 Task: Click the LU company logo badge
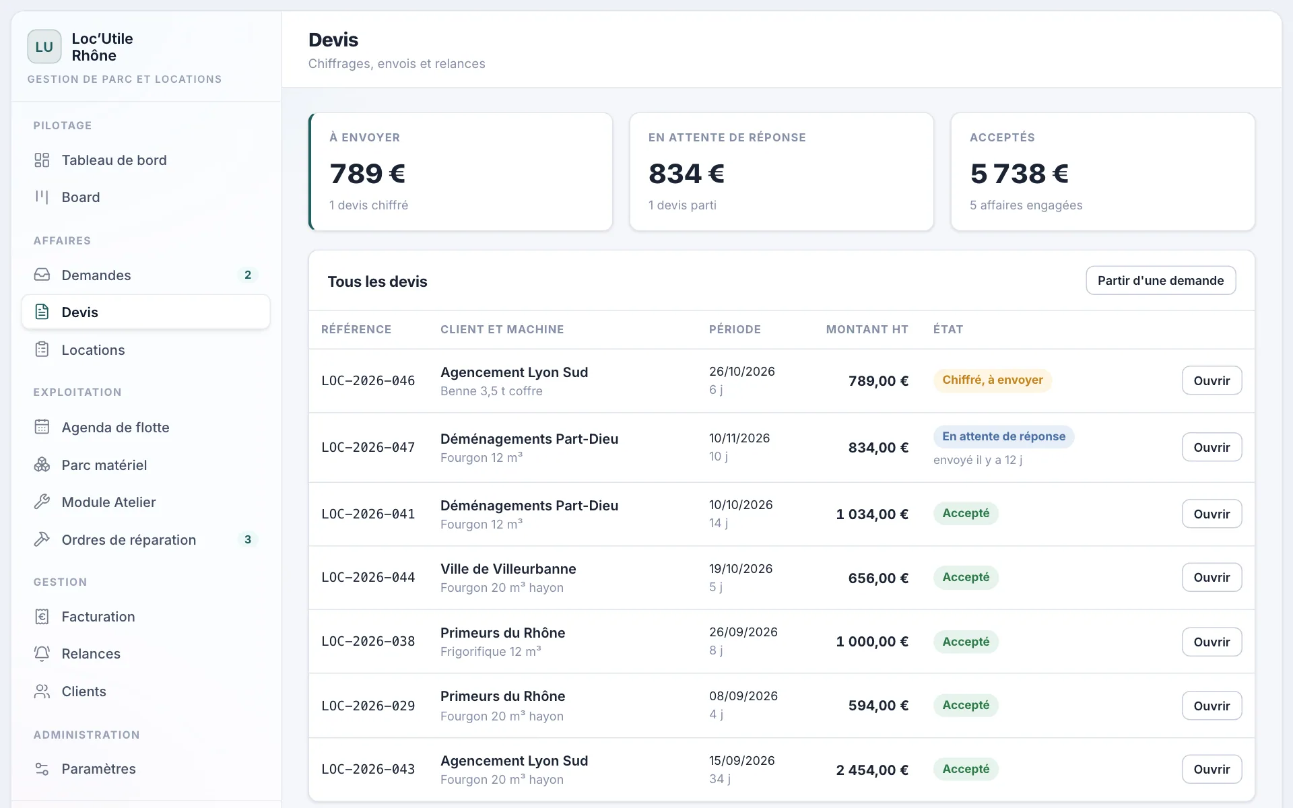pos(44,46)
